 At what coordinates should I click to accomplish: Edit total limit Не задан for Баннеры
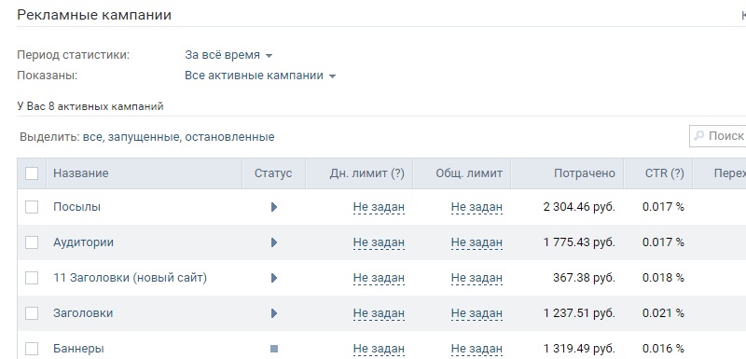pos(477,349)
